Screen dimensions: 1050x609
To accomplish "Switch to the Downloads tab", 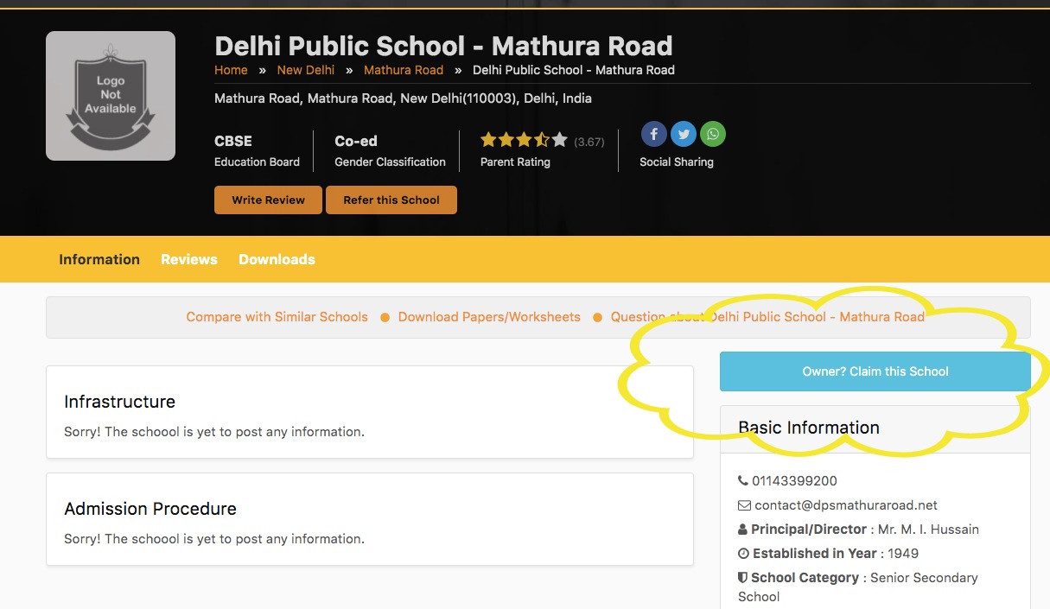I will pos(277,259).
